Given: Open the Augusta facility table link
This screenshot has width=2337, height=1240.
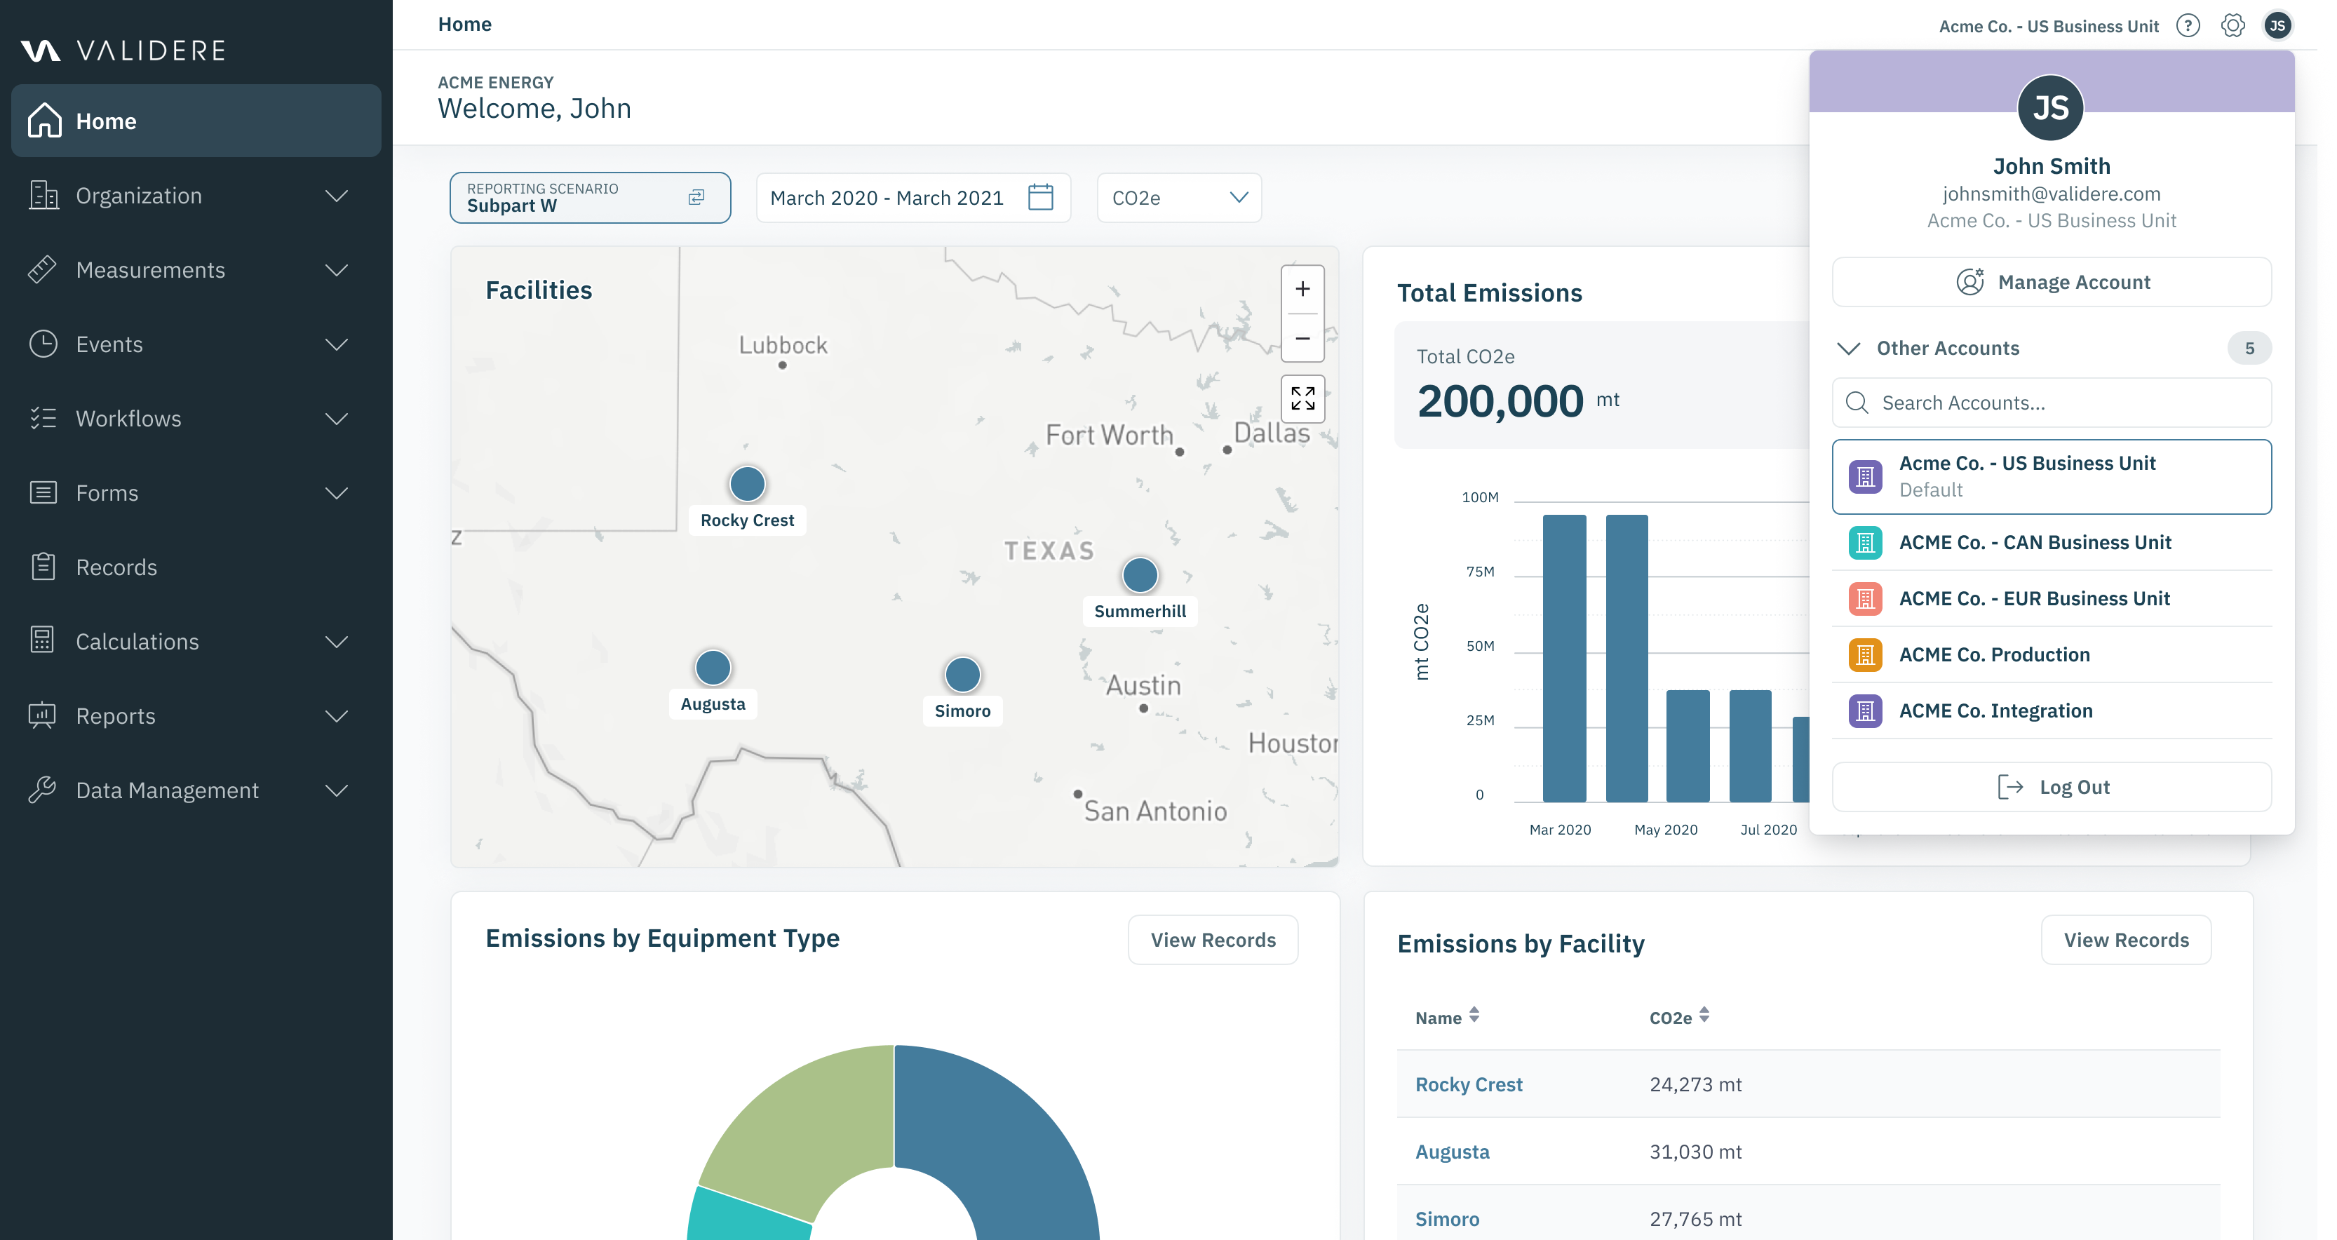Looking at the screenshot, I should pyautogui.click(x=1452, y=1151).
